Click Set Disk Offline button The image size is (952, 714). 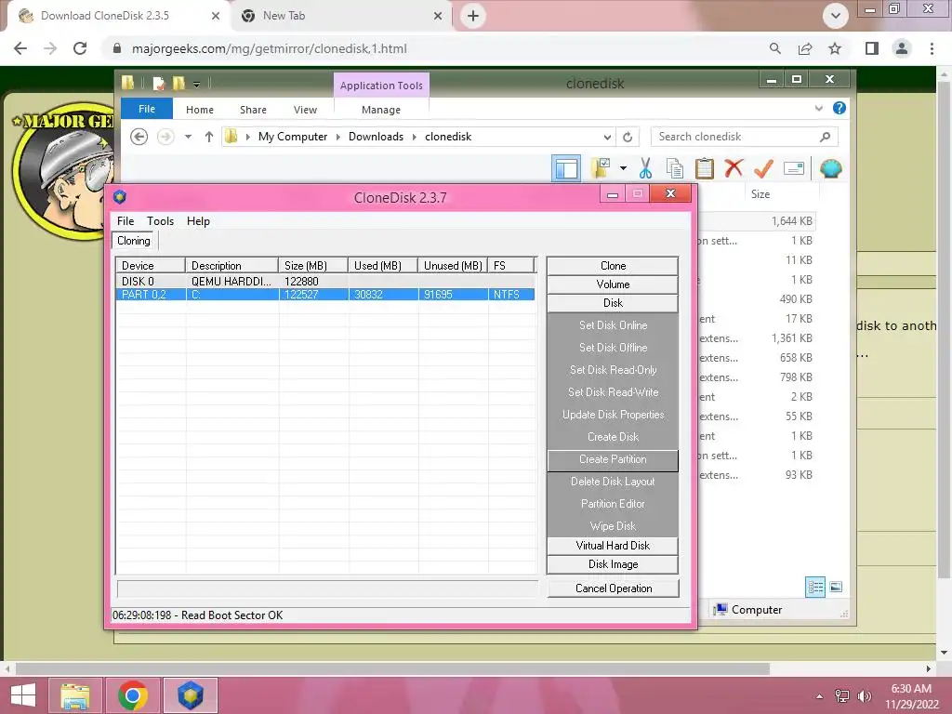click(613, 348)
